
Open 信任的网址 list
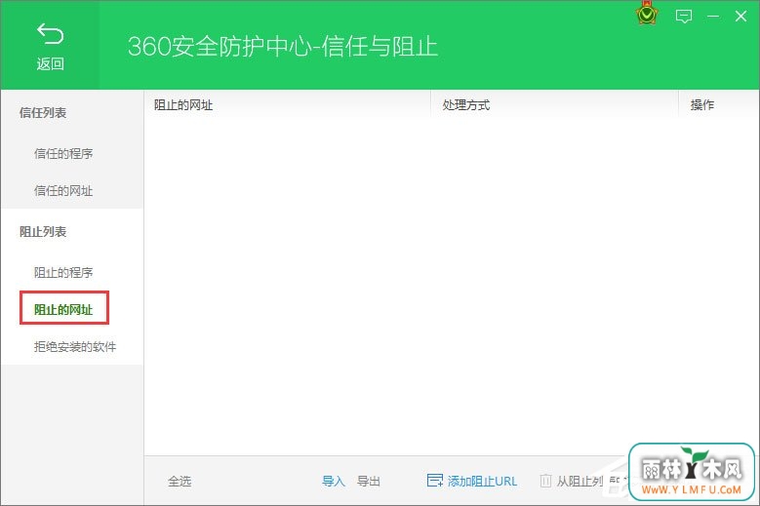click(63, 191)
